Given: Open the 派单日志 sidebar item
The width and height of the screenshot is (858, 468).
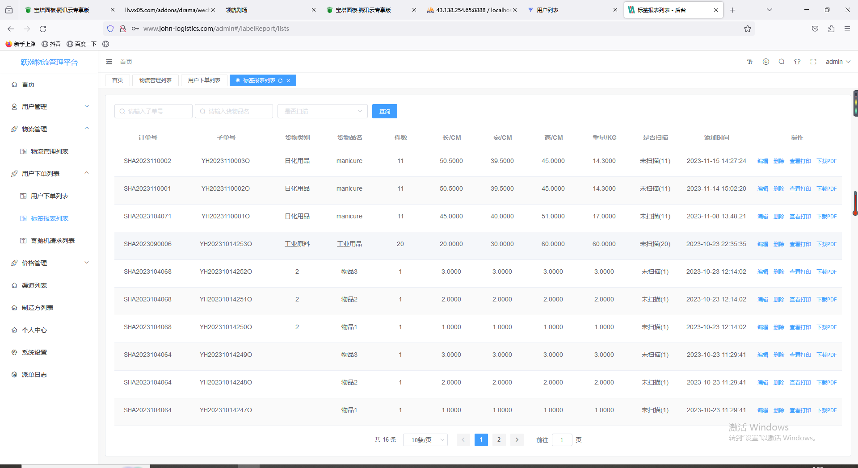Looking at the screenshot, I should (49, 375).
